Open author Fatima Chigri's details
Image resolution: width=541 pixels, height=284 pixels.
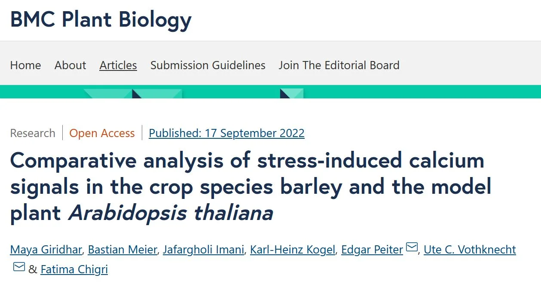[x=74, y=269]
